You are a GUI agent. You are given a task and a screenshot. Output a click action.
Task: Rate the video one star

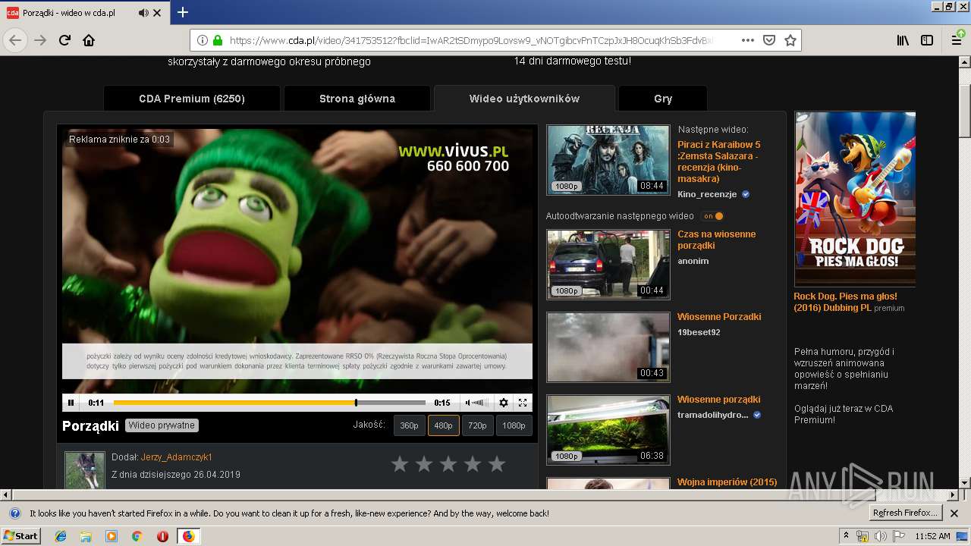[x=400, y=464]
